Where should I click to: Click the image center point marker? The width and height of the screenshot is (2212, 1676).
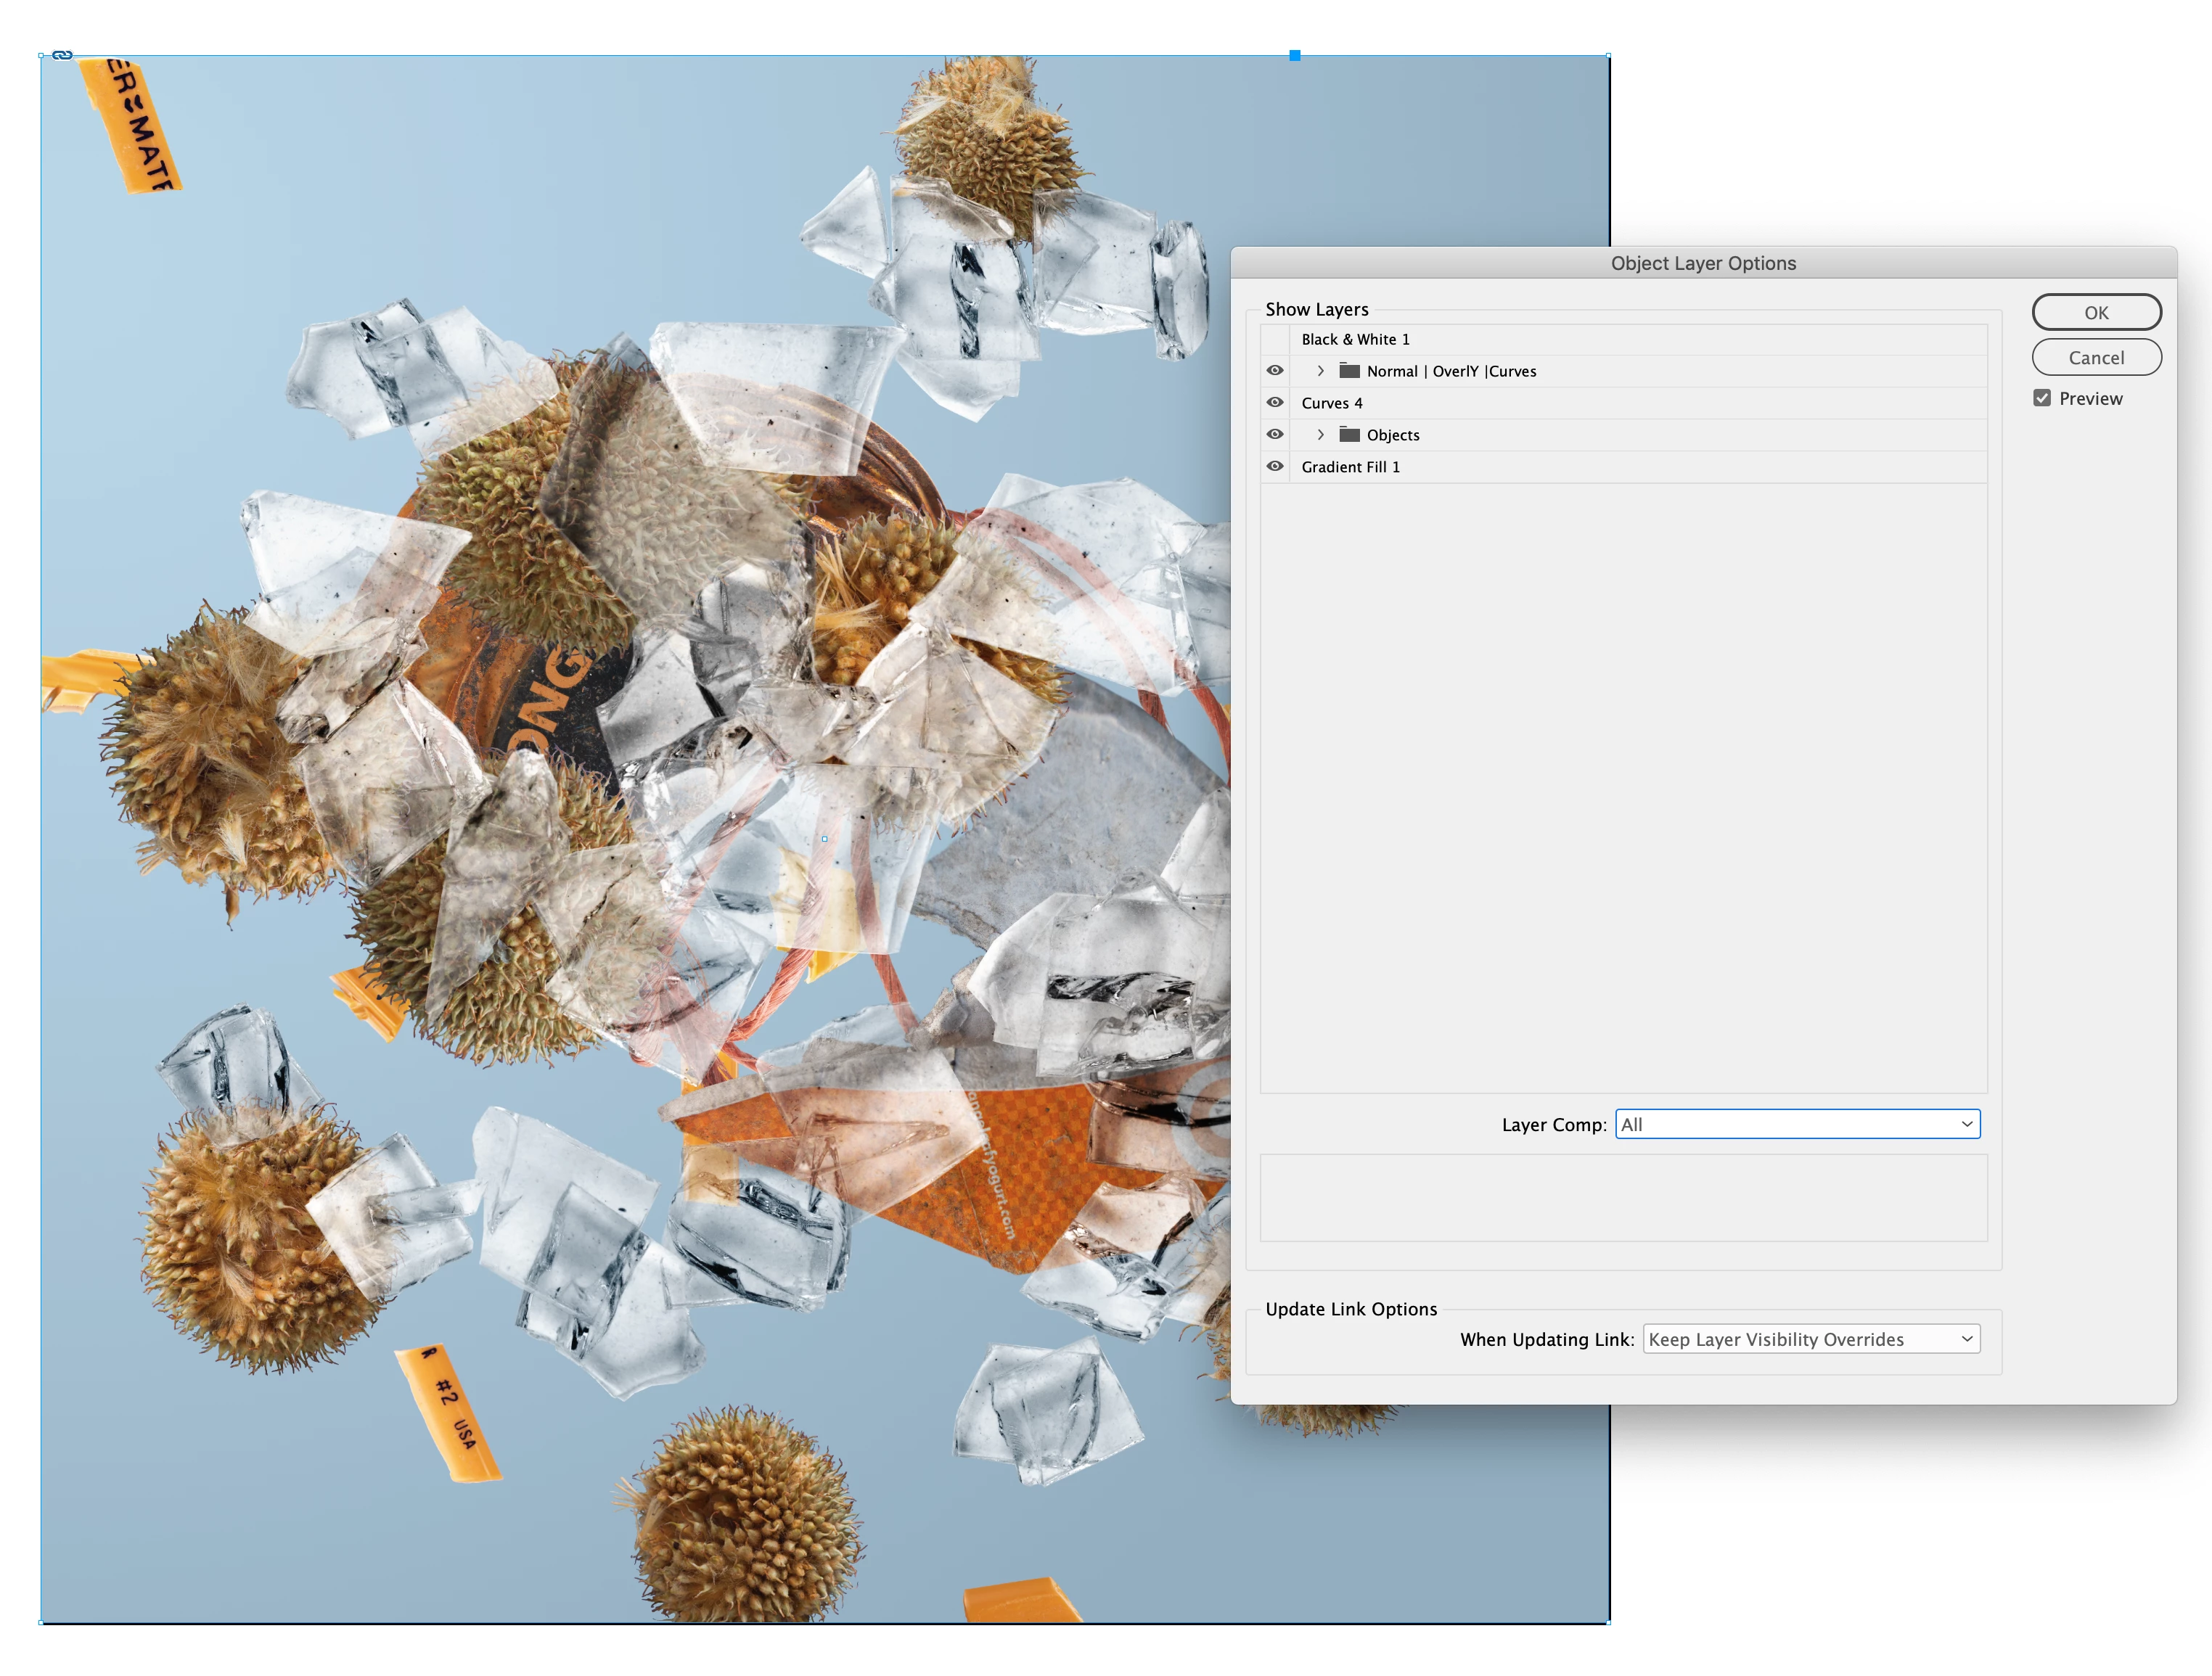825,839
